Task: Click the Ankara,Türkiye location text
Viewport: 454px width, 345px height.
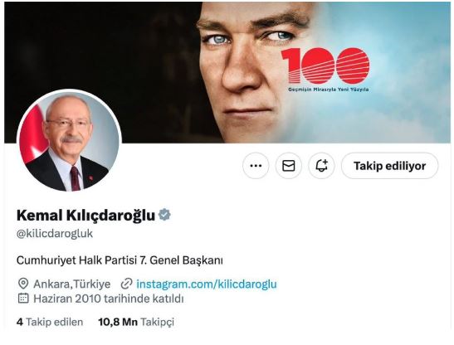Action: [x=72, y=284]
